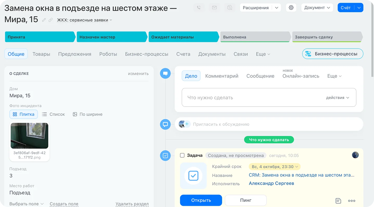Viewport: 374px width, 207px height.
Task: Click the Пинг button
Action: (246, 200)
